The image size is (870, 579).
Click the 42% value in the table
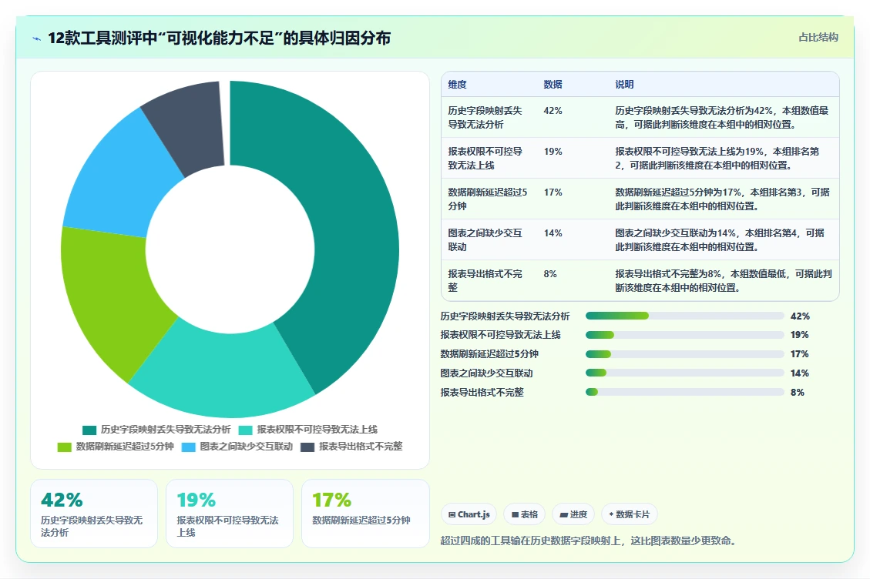coord(553,111)
